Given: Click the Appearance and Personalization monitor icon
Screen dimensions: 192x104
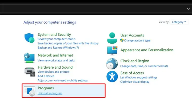Looking at the screenshot, I should pyautogui.click(x=113, y=51).
